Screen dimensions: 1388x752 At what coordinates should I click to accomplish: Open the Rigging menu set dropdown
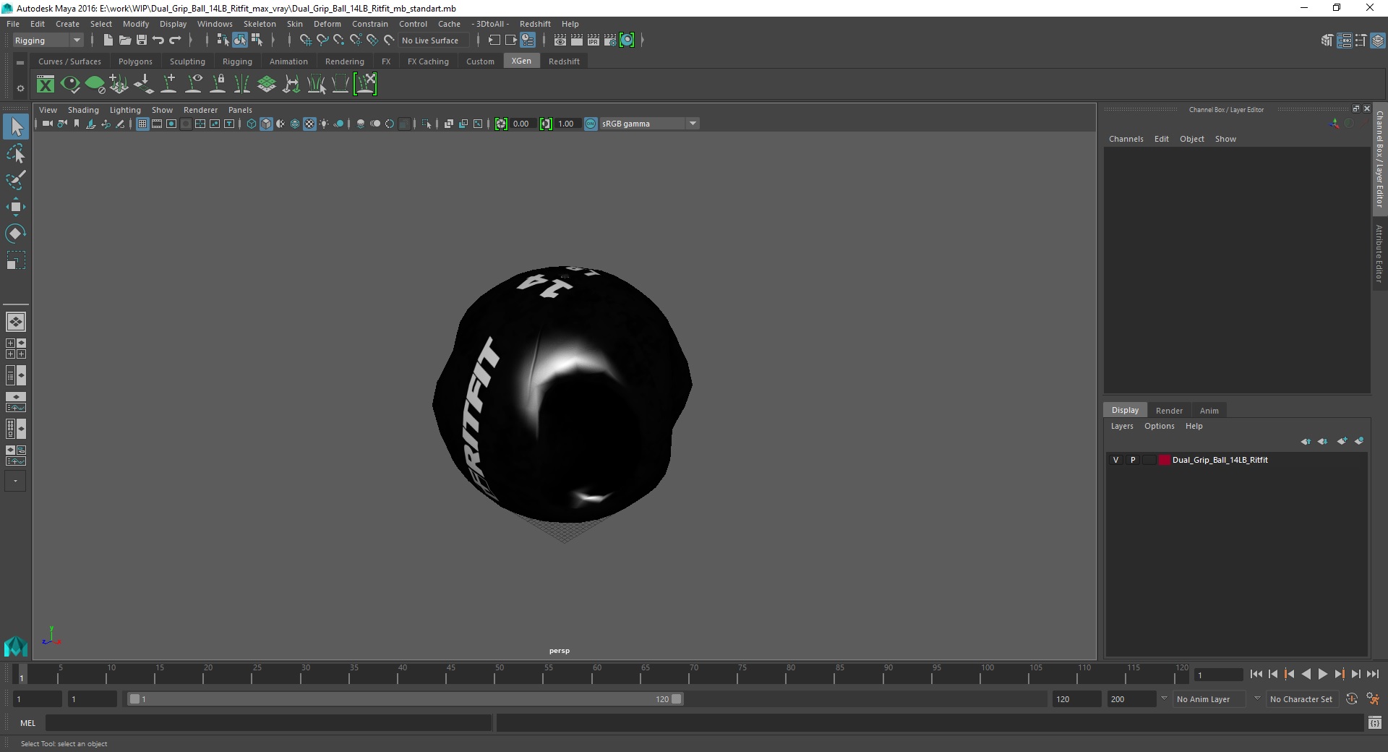[48, 40]
